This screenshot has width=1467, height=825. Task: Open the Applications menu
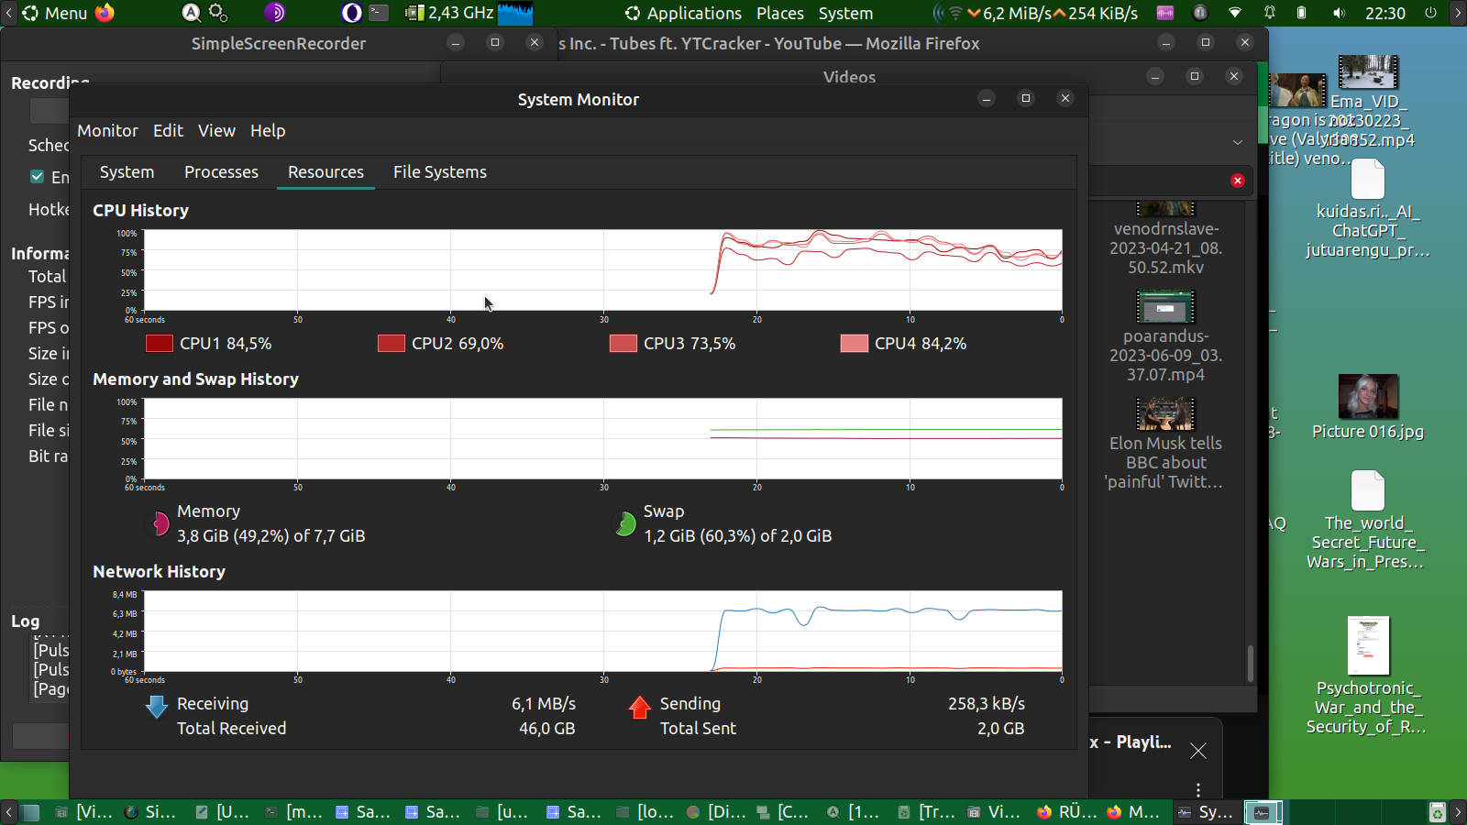pos(683,13)
